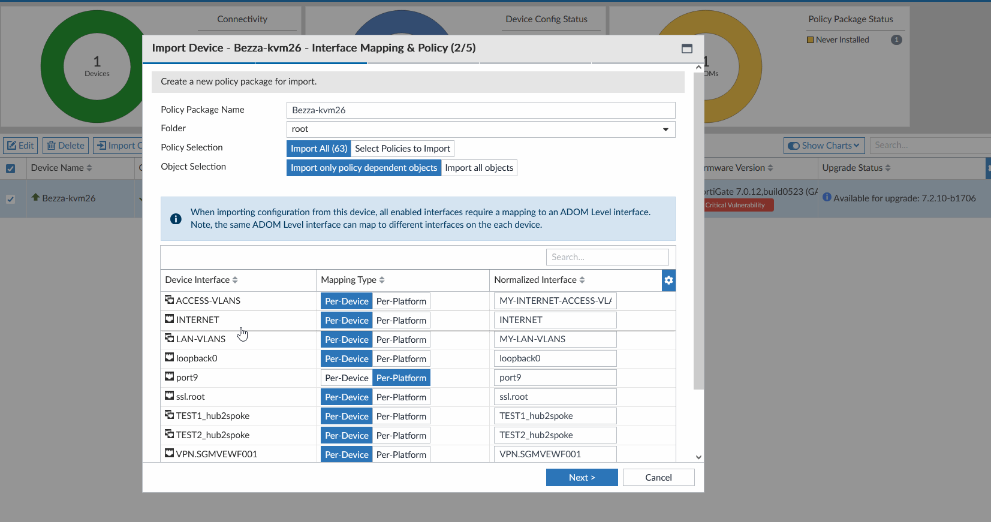This screenshot has width=991, height=522.
Task: Click the port9 interface icon
Action: 170,376
